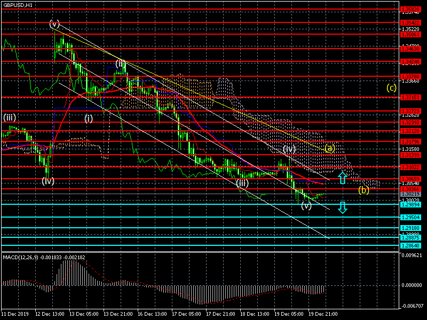Select the 1.34240 price level tag

pos(410,62)
